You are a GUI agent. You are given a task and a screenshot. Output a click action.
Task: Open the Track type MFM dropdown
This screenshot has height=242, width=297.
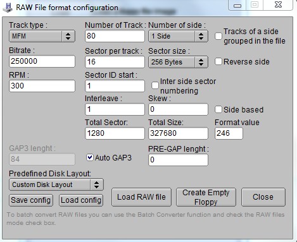[x=42, y=36]
